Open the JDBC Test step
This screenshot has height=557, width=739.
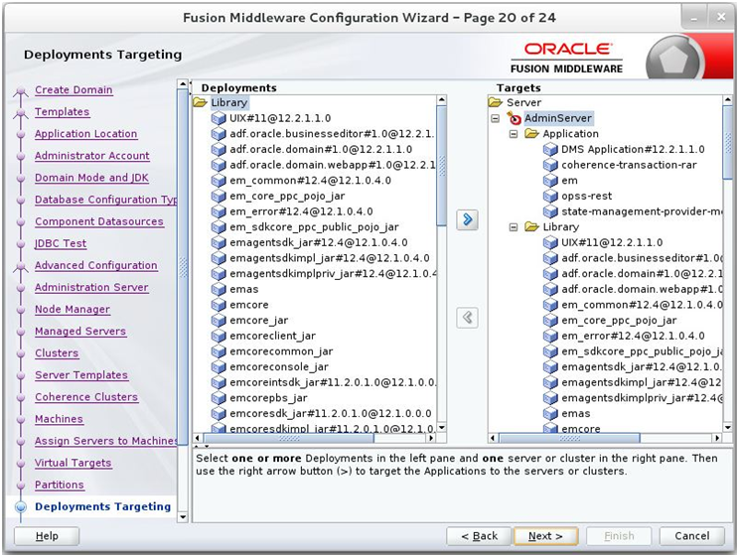(61, 243)
